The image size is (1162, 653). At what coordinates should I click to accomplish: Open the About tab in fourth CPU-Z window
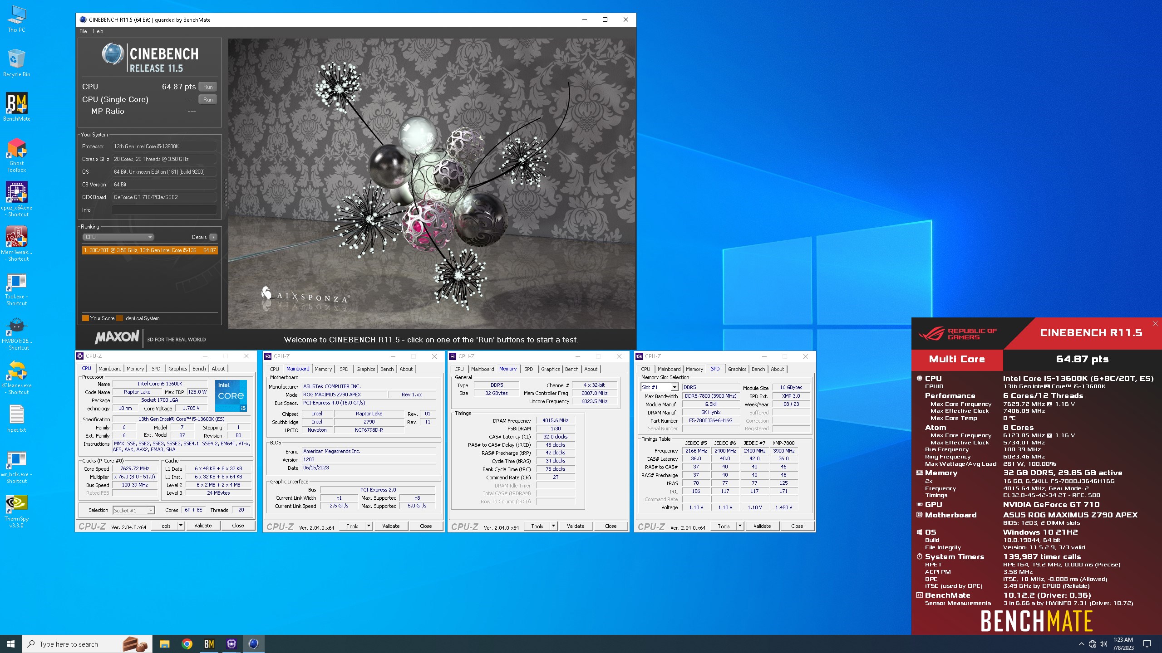[777, 369]
